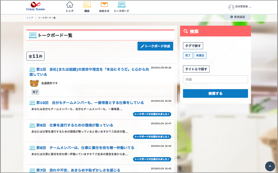Click the Crazy Teams logo
The height and width of the screenshot is (173, 278).
[x=35, y=6]
